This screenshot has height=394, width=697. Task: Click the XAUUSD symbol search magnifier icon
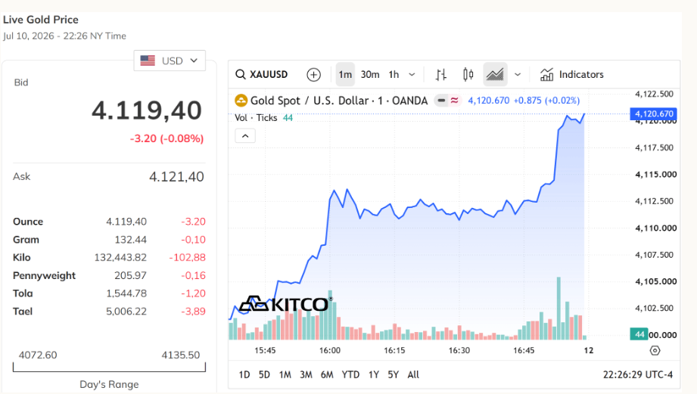(241, 74)
